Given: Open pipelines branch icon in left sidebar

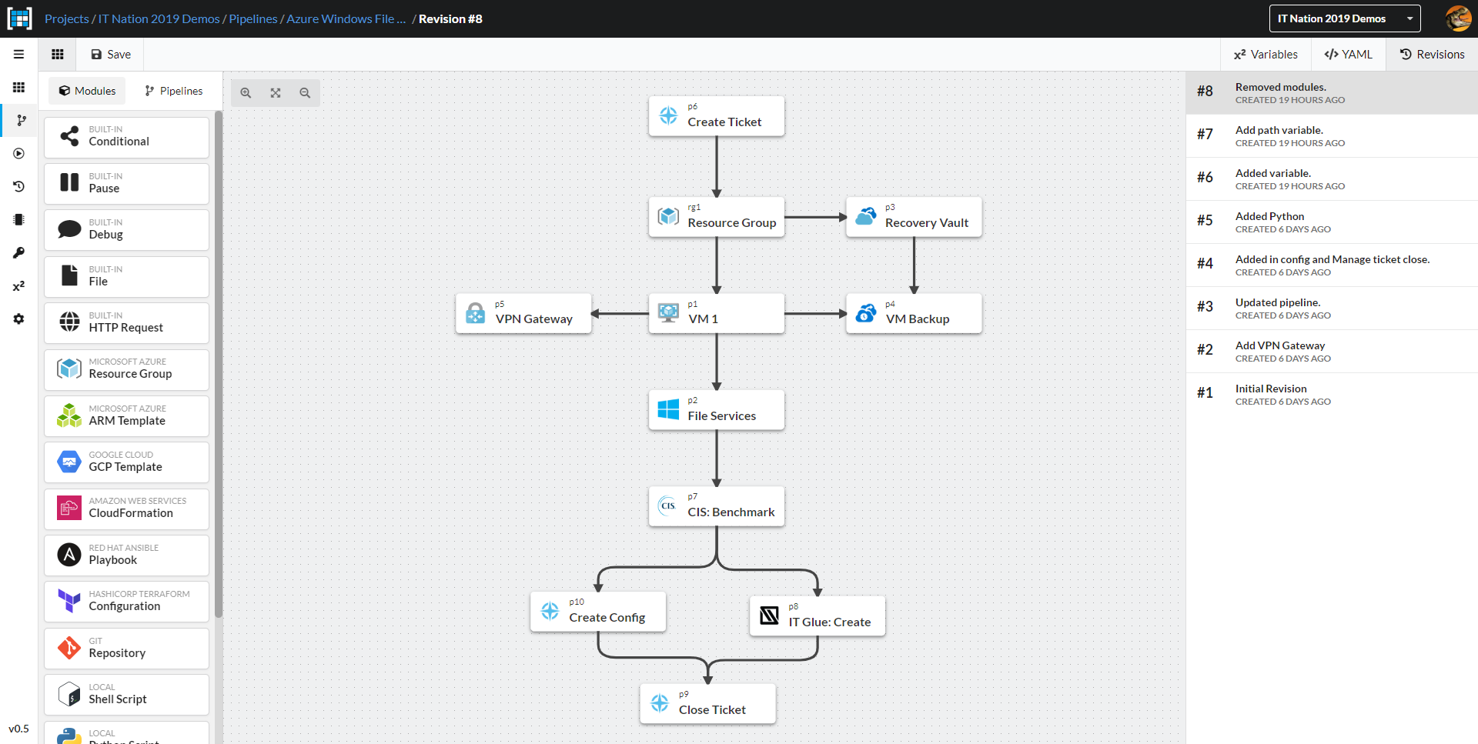Looking at the screenshot, I should click(21, 121).
